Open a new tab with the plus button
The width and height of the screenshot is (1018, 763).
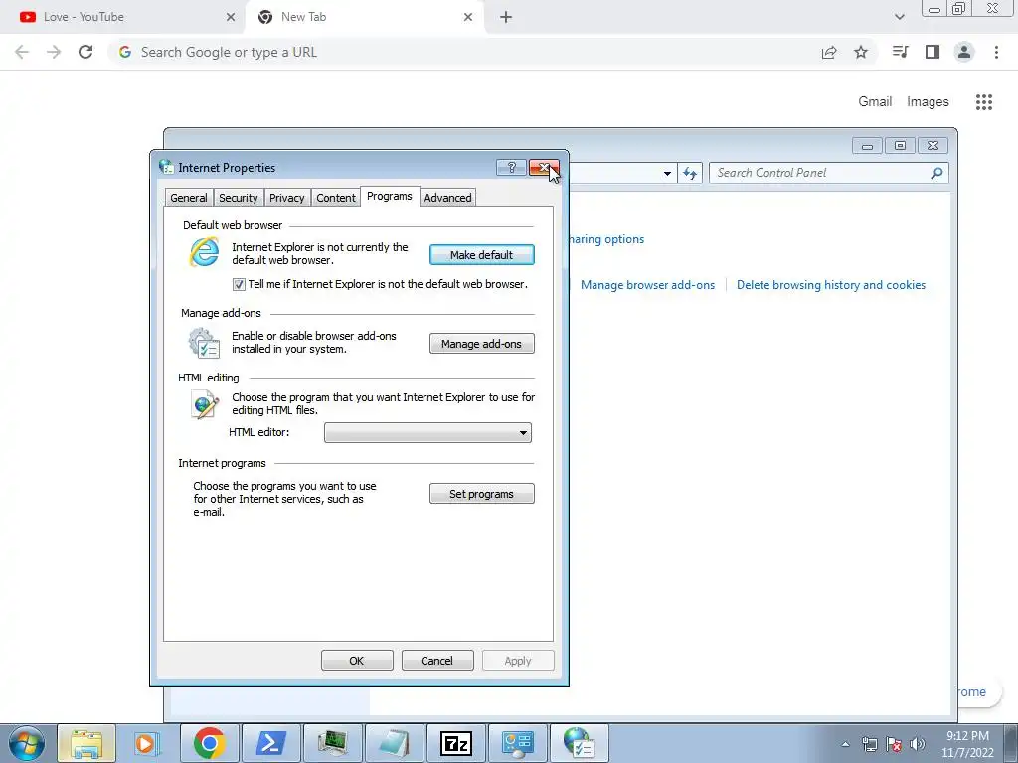(506, 17)
